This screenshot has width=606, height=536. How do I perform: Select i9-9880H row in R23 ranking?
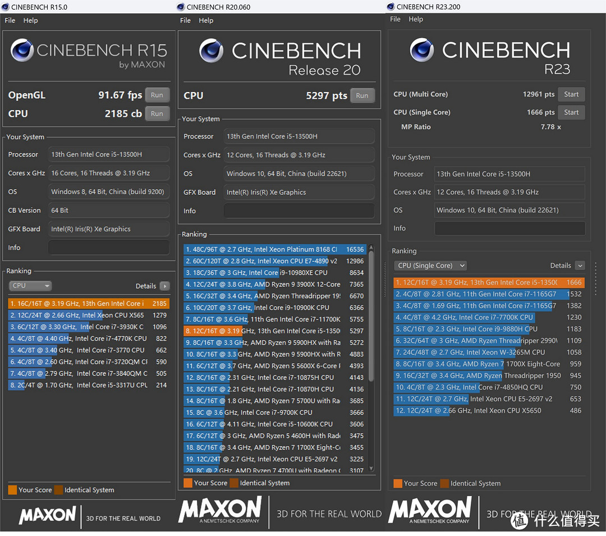489,329
